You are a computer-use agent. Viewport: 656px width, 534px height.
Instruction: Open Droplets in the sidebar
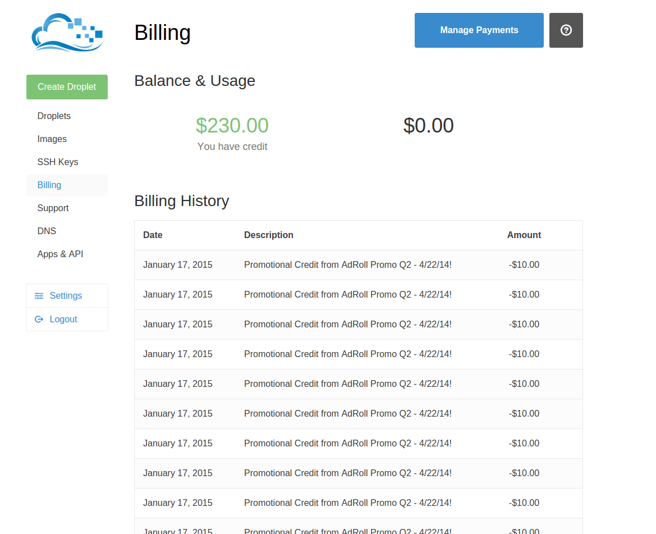(x=54, y=116)
